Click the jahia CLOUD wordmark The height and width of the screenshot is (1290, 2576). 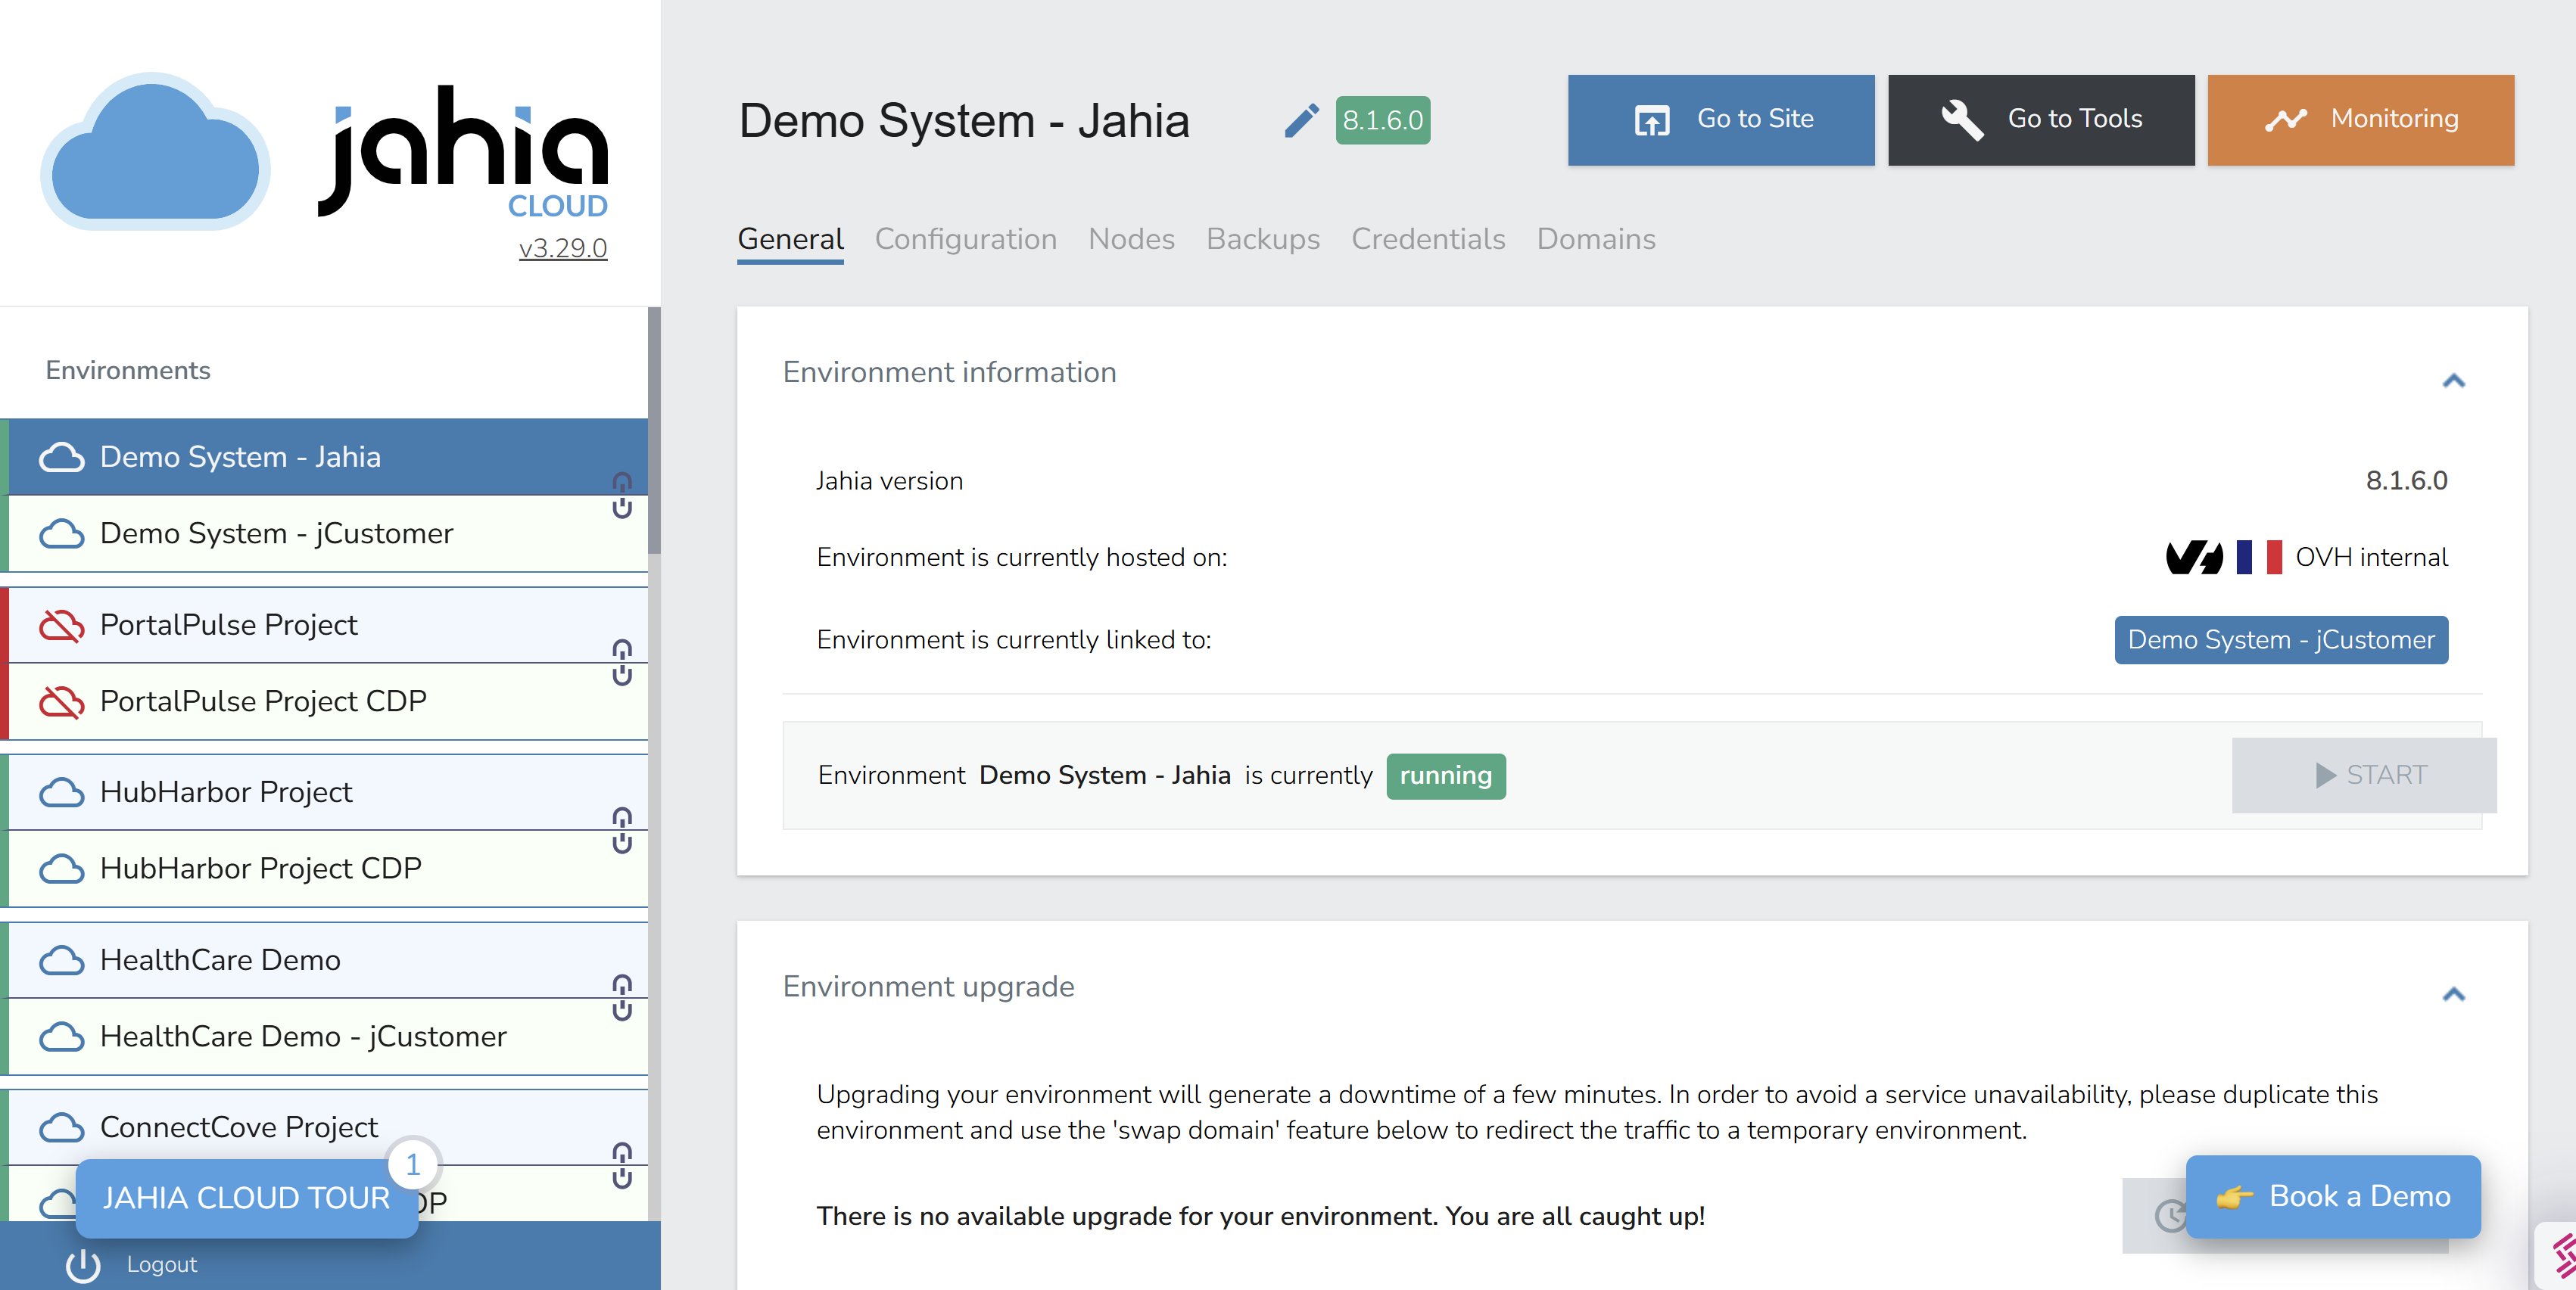(x=464, y=152)
